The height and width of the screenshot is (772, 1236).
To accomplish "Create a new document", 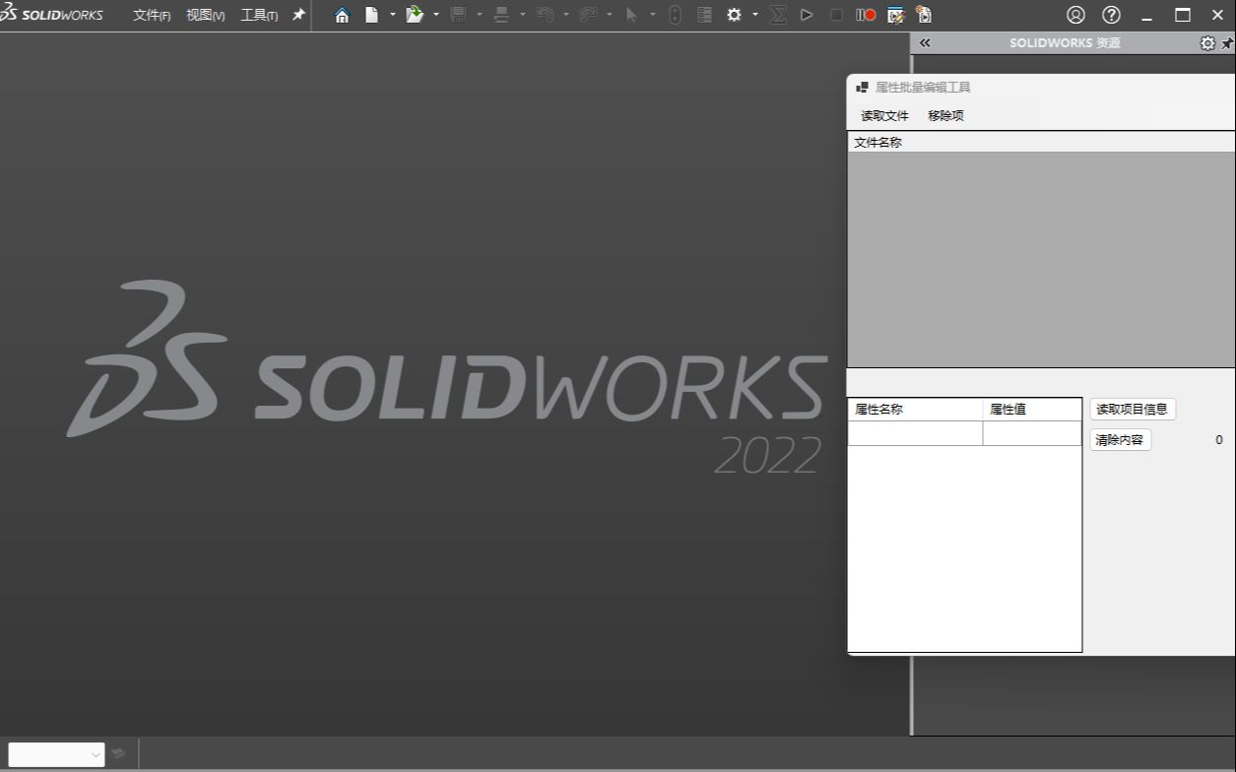I will [373, 15].
